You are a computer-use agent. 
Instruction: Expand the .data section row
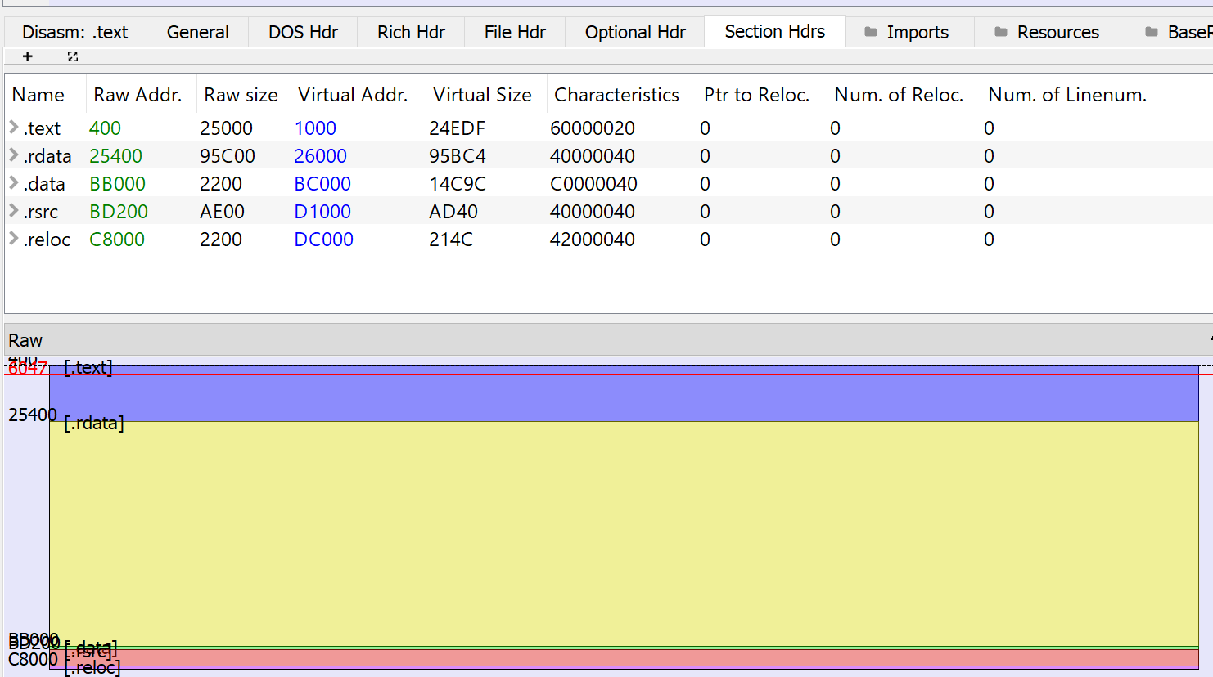point(14,183)
